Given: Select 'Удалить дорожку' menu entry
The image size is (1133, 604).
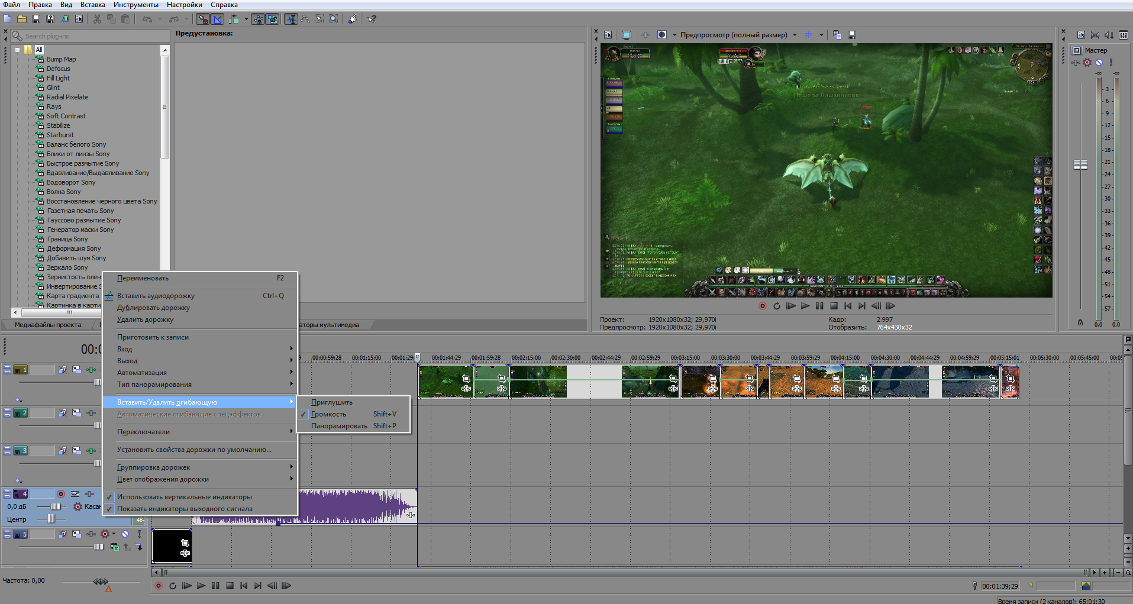Looking at the screenshot, I should click(199, 319).
